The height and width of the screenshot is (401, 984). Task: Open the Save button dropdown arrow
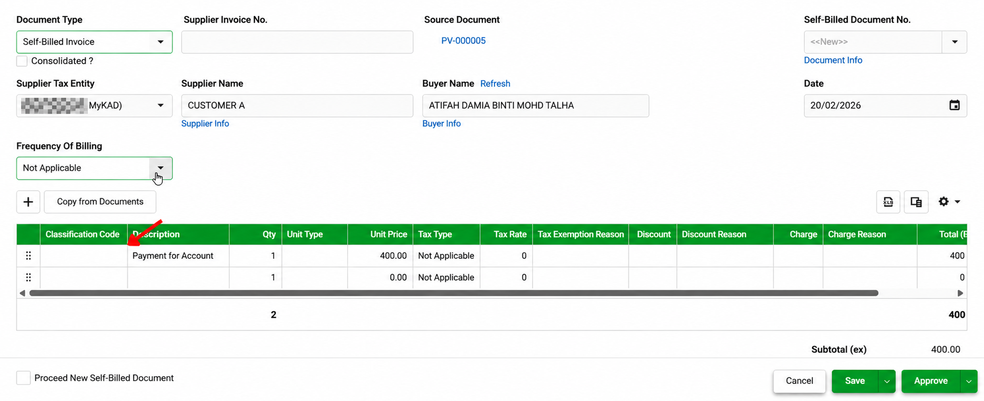(886, 381)
